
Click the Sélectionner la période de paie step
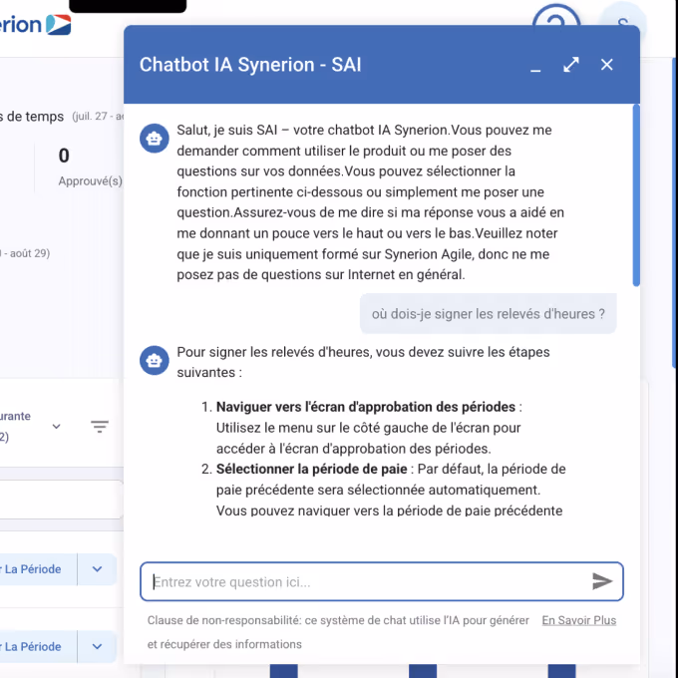tap(311, 469)
